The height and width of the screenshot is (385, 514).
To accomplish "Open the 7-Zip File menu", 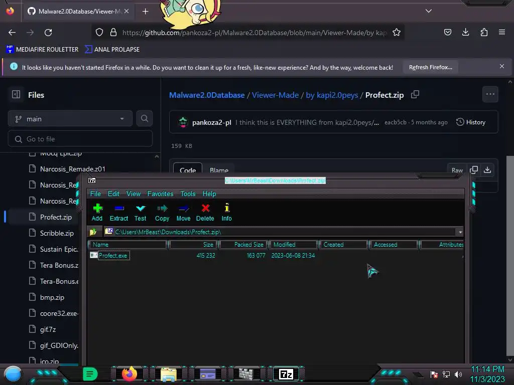I will 95,194.
